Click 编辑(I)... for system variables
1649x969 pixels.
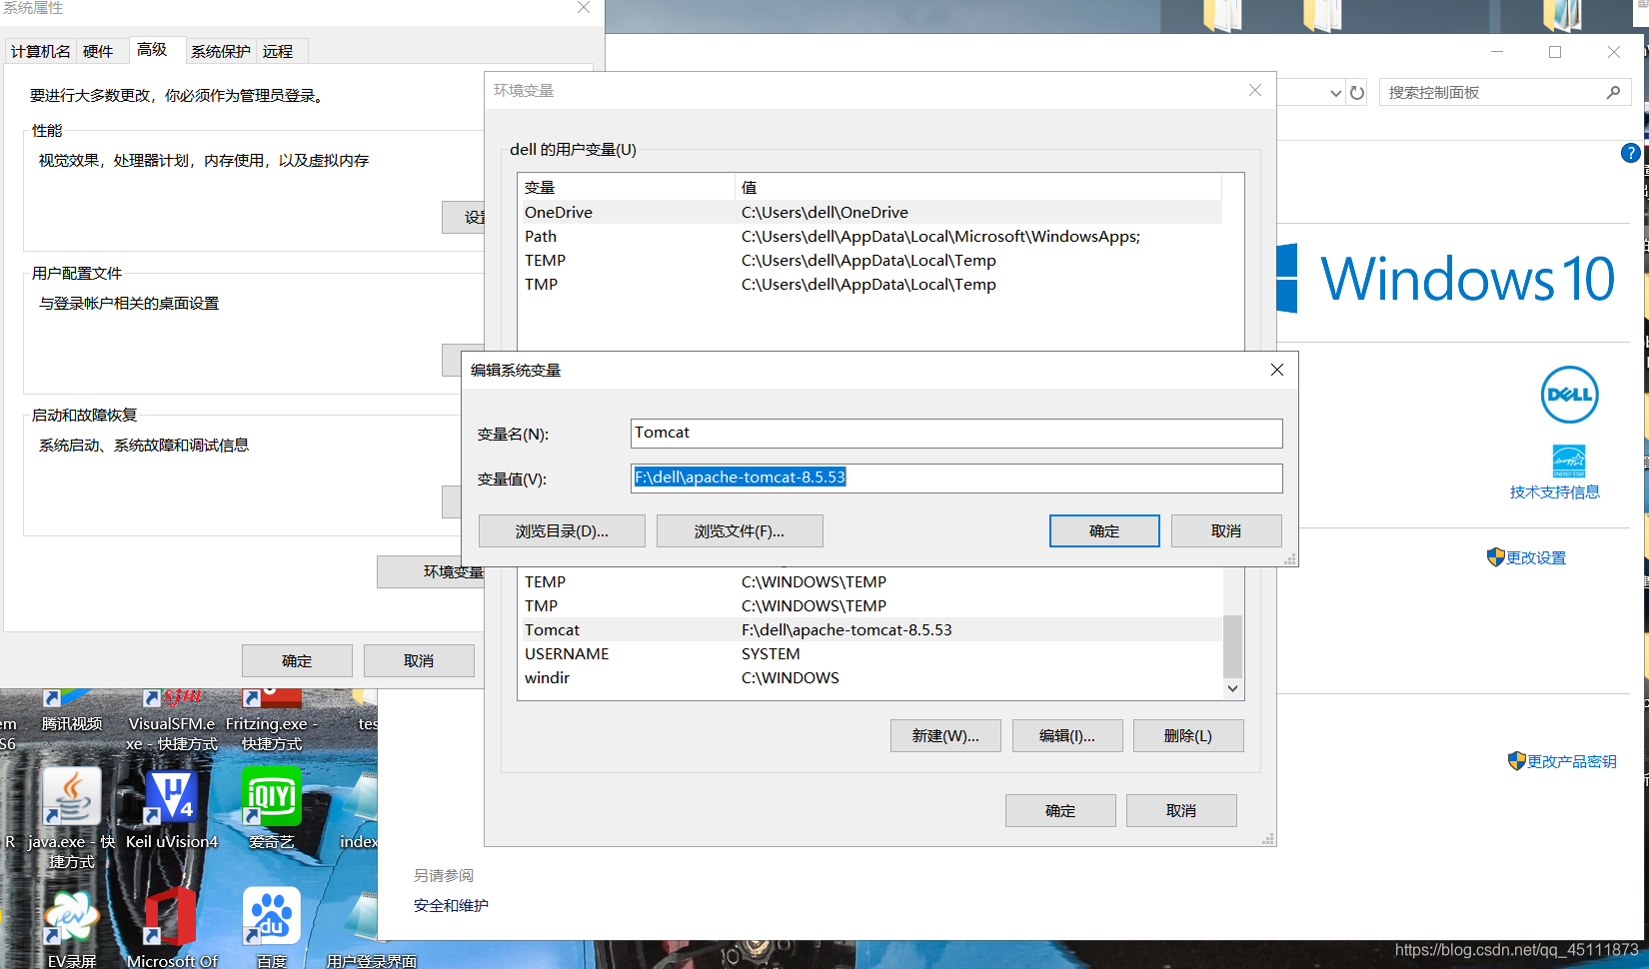pos(1067,736)
